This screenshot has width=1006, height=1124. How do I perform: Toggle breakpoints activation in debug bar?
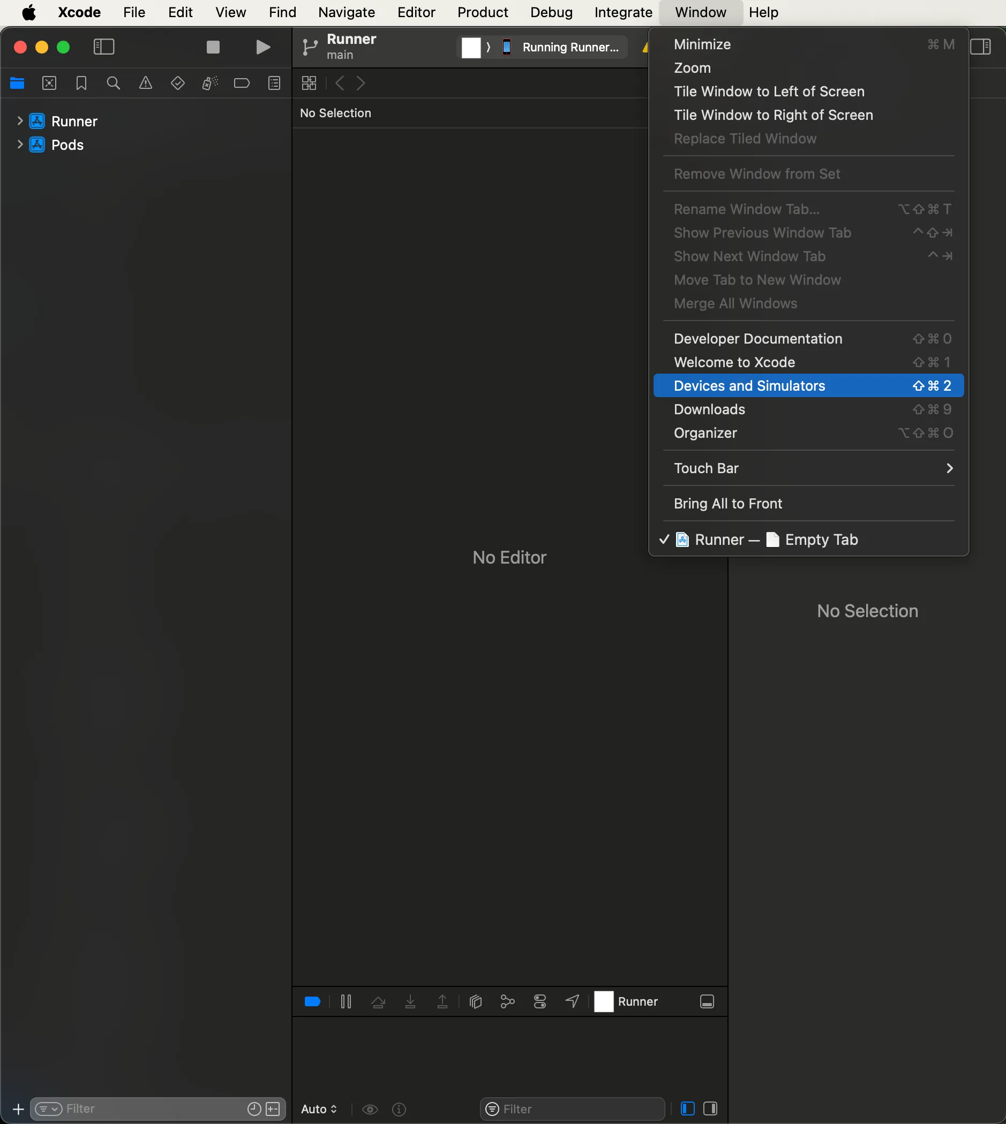[312, 1001]
